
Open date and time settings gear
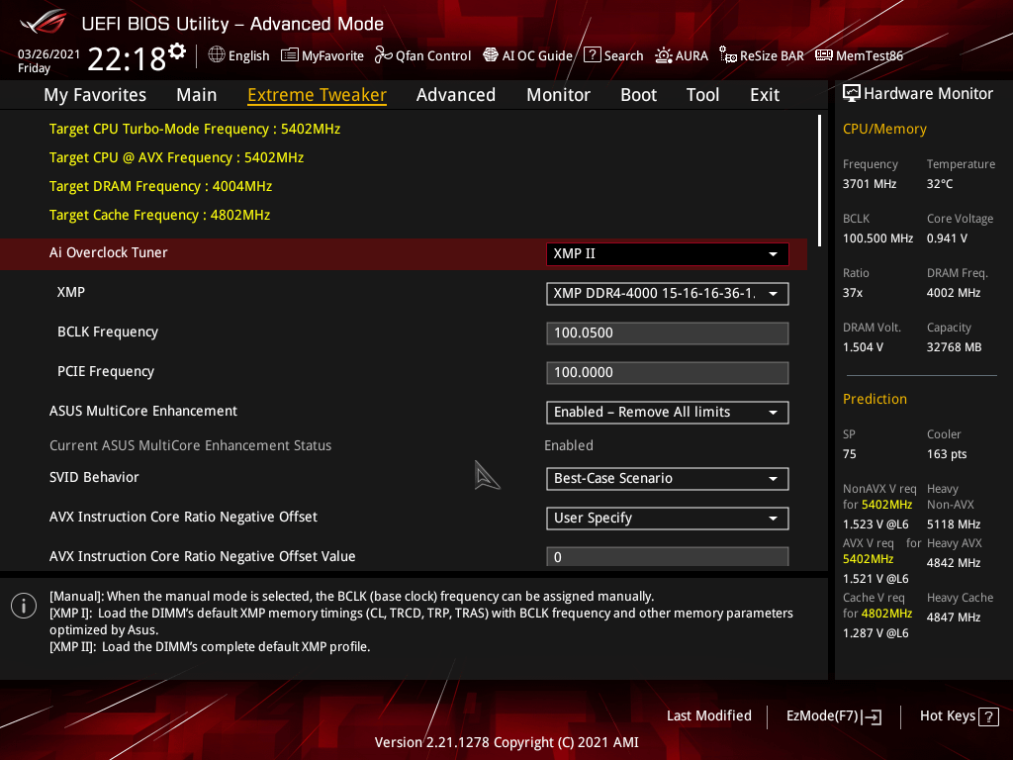(x=177, y=51)
